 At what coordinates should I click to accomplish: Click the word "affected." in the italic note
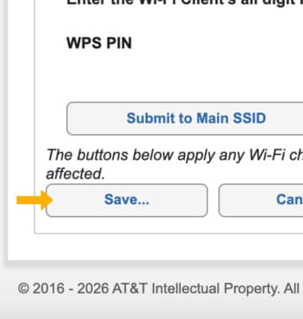(x=76, y=174)
